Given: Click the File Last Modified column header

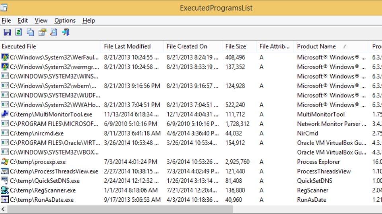Looking at the screenshot, I should pyautogui.click(x=127, y=46).
